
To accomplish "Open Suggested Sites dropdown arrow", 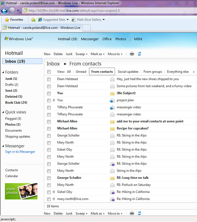I will point(68,19).
